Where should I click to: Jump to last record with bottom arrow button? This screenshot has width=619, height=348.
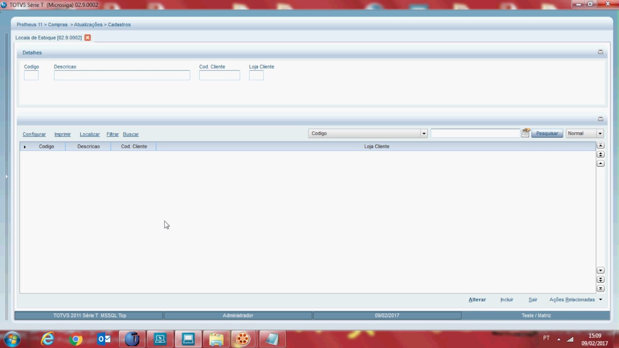tap(601, 289)
